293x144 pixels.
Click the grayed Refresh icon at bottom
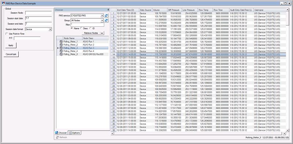tap(58, 137)
